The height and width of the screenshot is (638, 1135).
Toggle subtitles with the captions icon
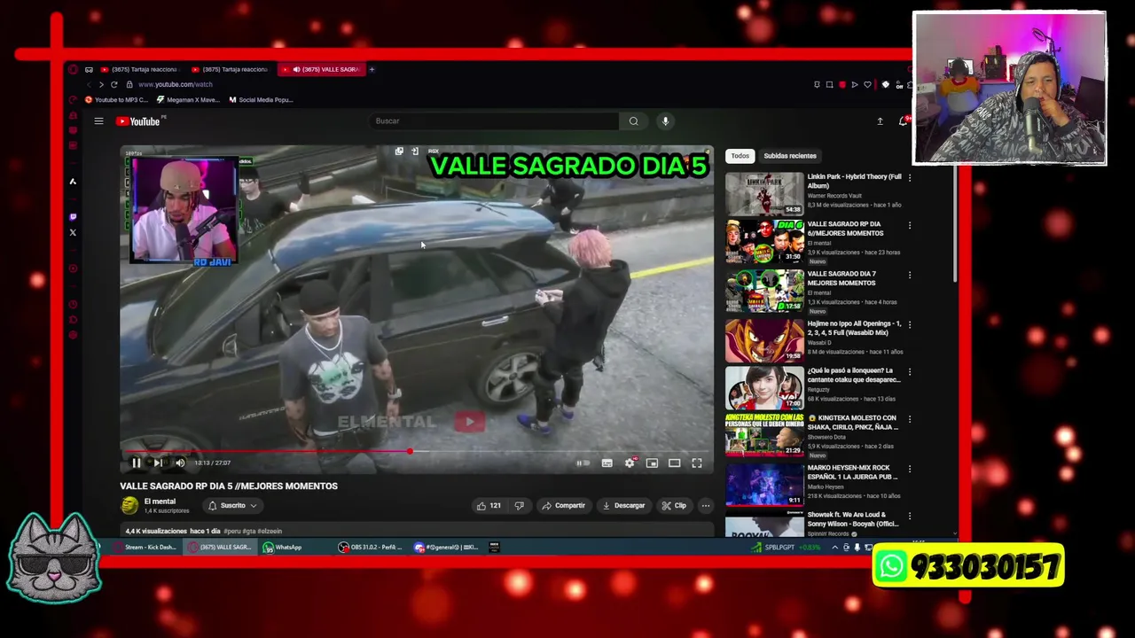click(607, 463)
